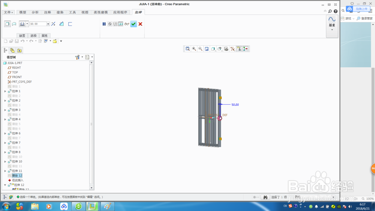The image size is (375, 211).
Task: Open the windows switch icon
Action: click(x=46, y=41)
